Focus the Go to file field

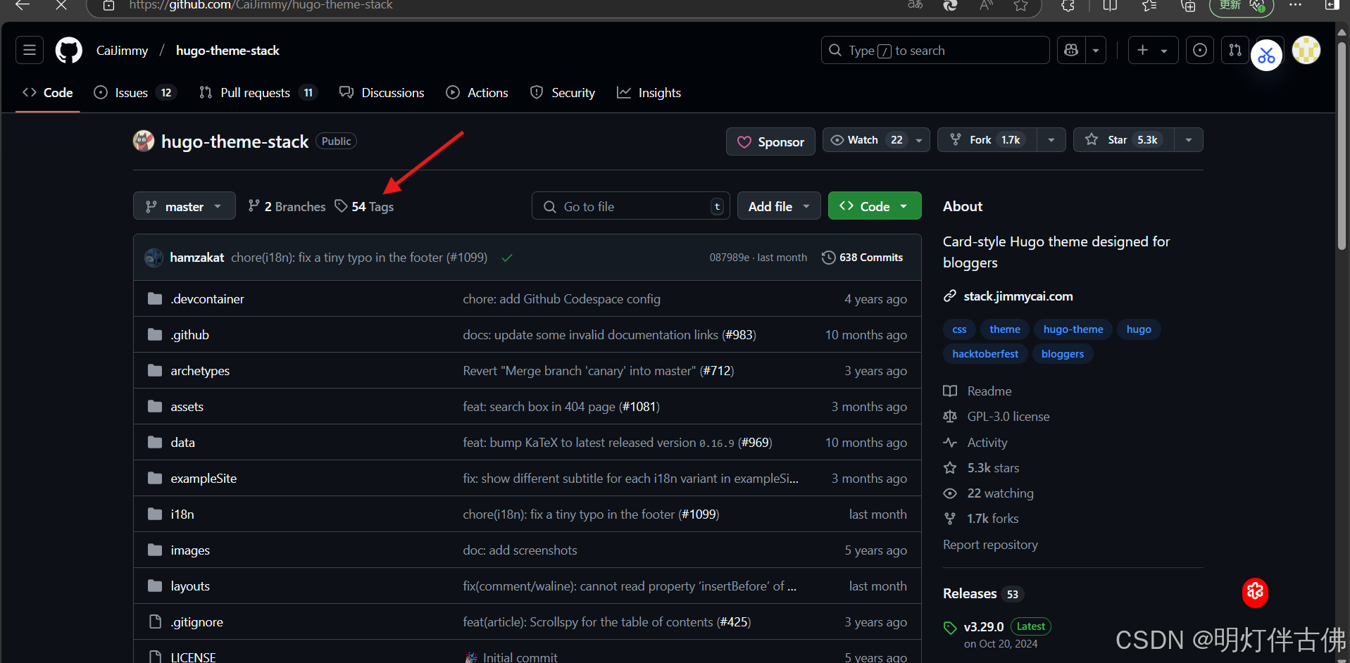(630, 206)
